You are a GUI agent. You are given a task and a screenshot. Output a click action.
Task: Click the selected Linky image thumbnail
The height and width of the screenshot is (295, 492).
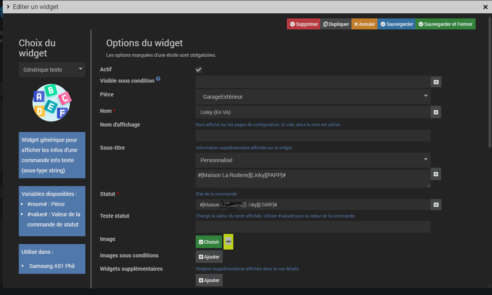tap(228, 242)
